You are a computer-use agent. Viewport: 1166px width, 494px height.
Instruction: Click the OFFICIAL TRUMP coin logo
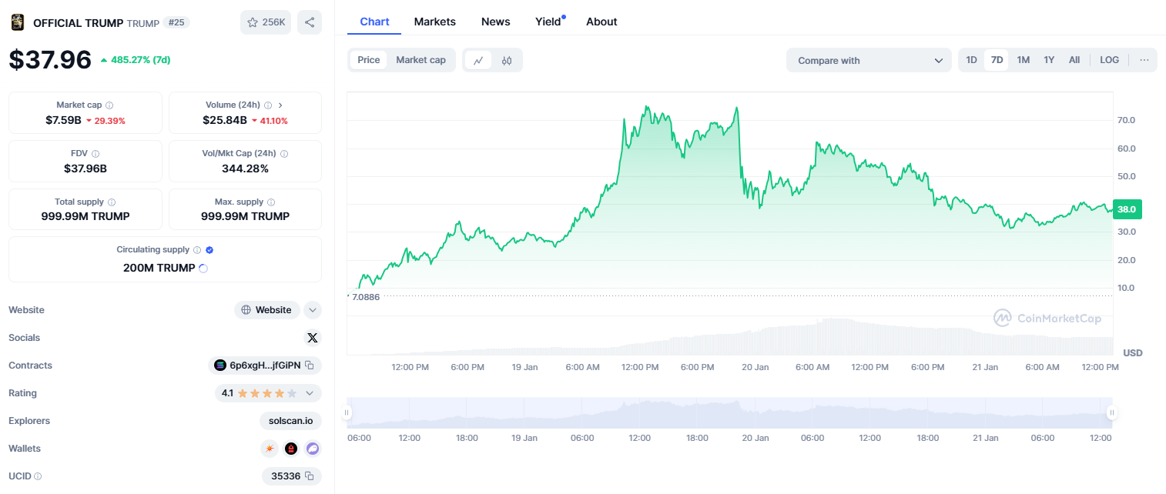17,22
